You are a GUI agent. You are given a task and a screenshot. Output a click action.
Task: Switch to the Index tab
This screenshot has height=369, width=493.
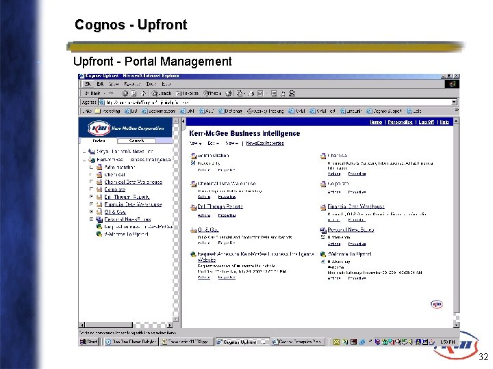pyautogui.click(x=99, y=141)
